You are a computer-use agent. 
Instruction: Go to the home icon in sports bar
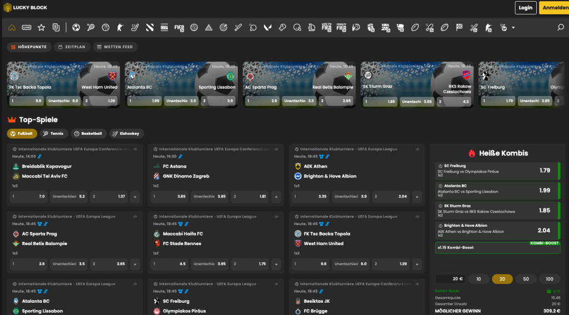pos(12,28)
